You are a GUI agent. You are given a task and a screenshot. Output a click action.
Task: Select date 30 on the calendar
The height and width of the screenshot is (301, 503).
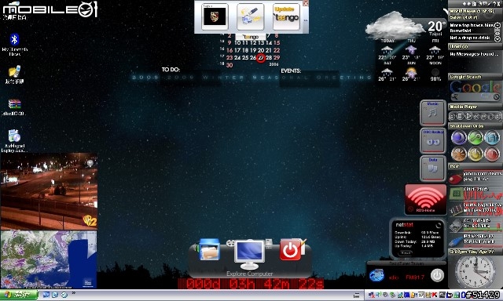pos(229,65)
